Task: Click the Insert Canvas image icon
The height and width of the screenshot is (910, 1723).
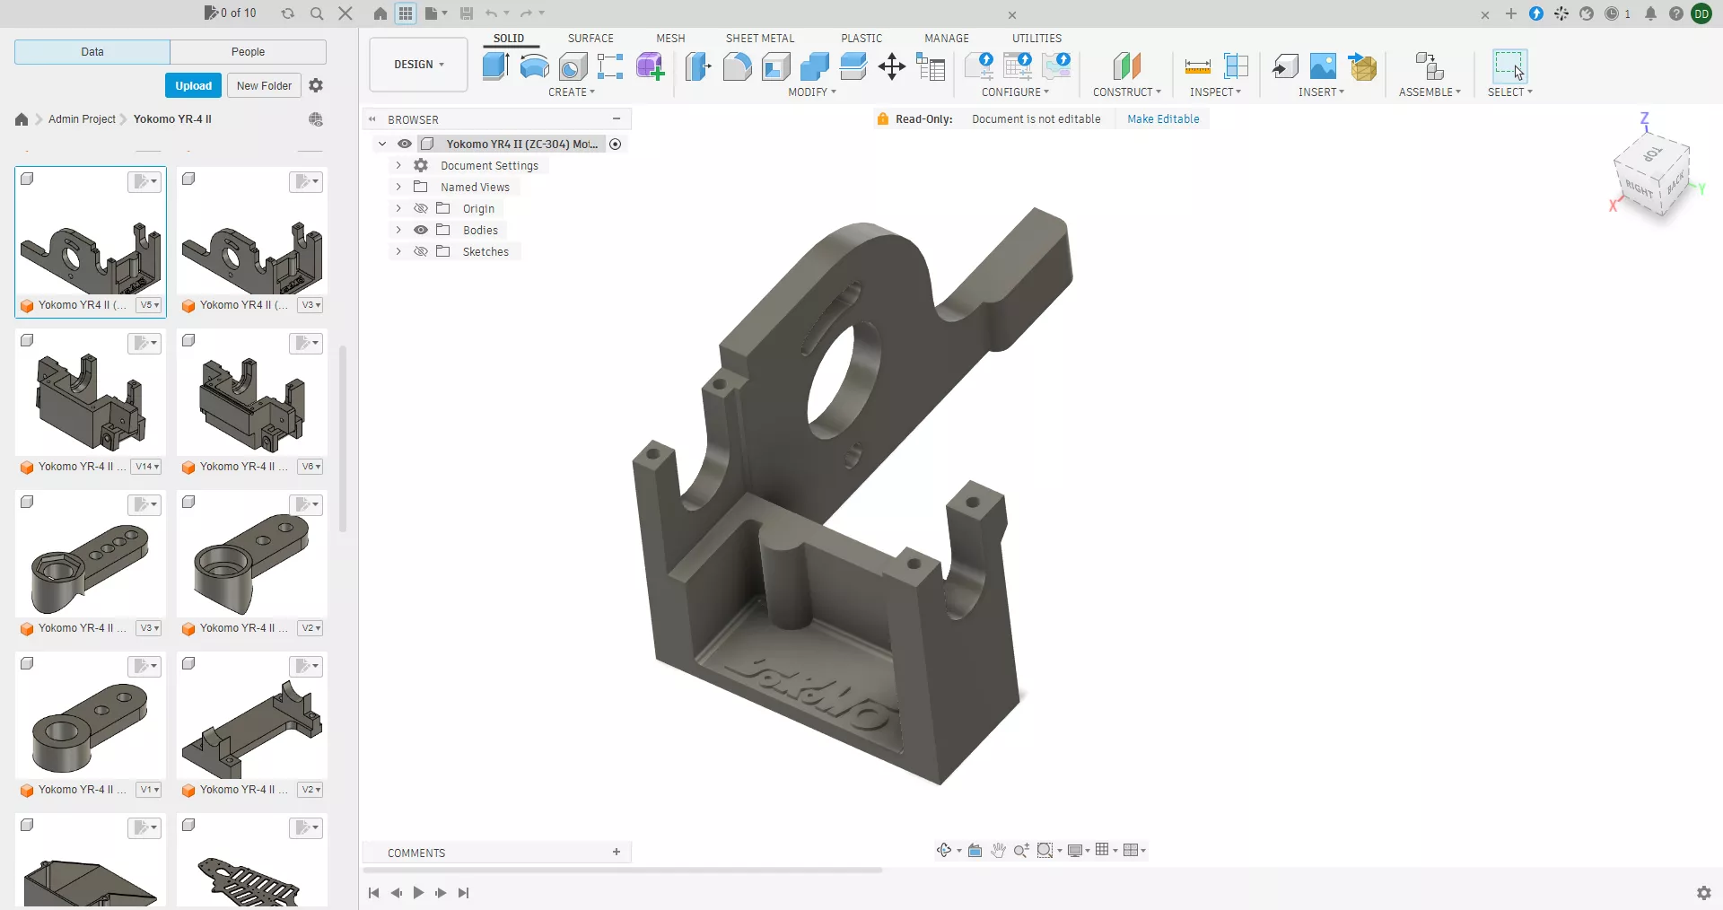Action: [1323, 66]
